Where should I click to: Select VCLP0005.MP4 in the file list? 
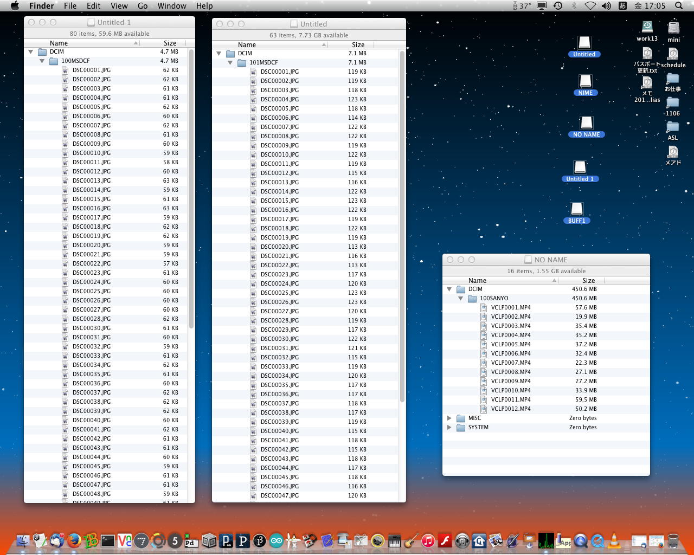(x=510, y=345)
